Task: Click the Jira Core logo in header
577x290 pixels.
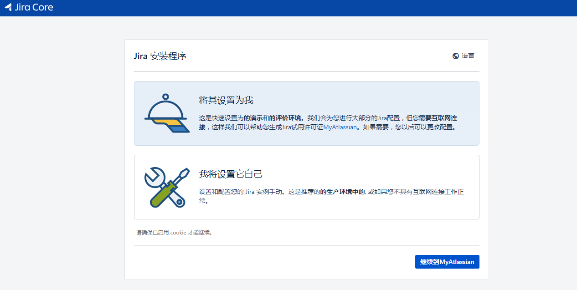Action: tap(29, 7)
